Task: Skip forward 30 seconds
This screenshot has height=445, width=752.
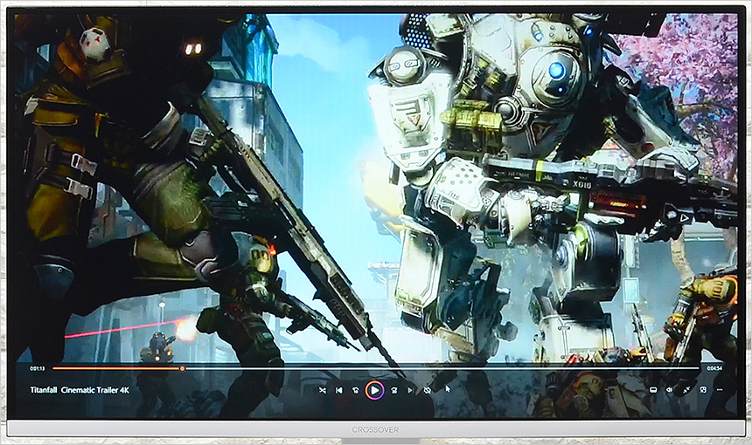Action: [x=393, y=390]
